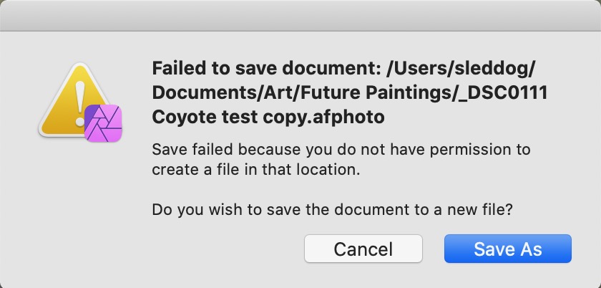Click the 'Coyote test copy.afphoto' filename text
Viewport: 601px width, 288px height.
(268, 117)
